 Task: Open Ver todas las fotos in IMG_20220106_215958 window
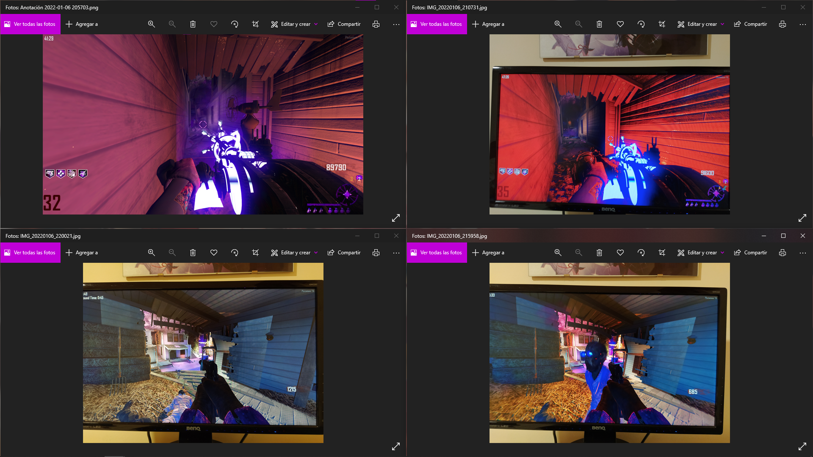click(x=437, y=253)
